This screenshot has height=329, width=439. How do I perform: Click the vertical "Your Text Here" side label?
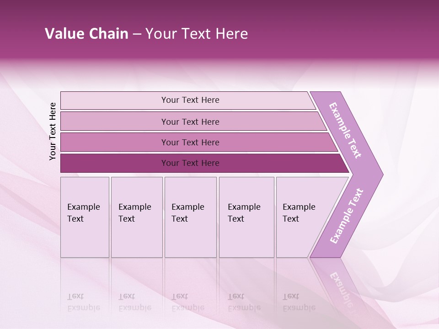pos(53,131)
